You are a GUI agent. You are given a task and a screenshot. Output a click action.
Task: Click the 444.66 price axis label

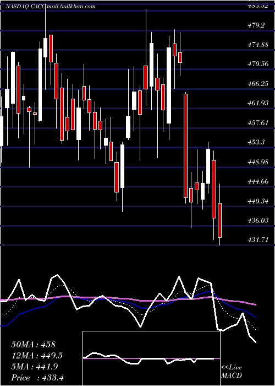pyautogui.click(x=257, y=181)
